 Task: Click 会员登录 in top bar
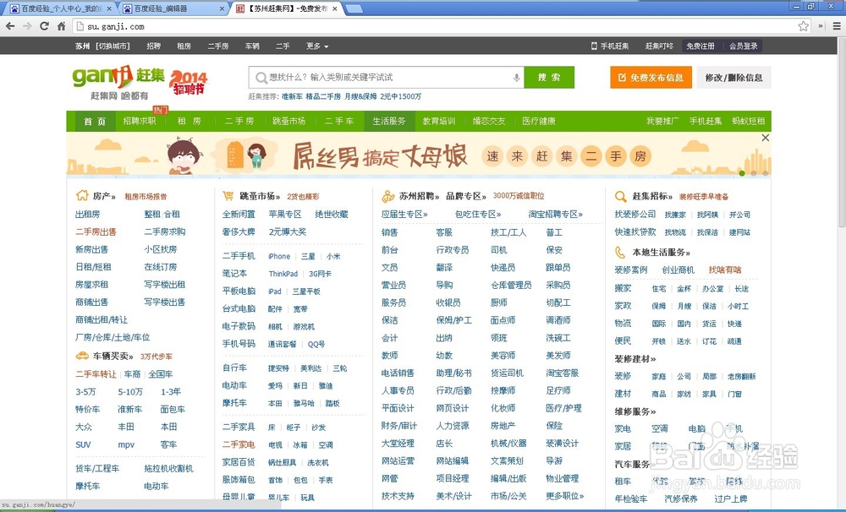(744, 46)
